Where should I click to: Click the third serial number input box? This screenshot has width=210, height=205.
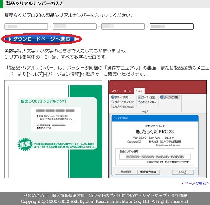coord(123,26)
